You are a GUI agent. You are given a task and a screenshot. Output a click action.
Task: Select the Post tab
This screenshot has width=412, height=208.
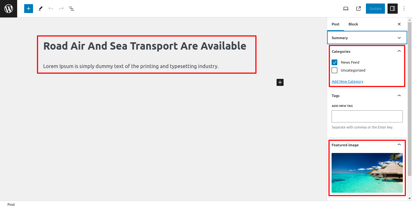[335, 24]
